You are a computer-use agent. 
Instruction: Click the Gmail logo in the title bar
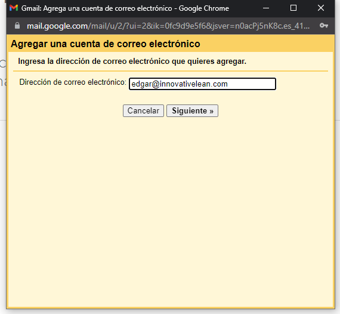[14, 8]
